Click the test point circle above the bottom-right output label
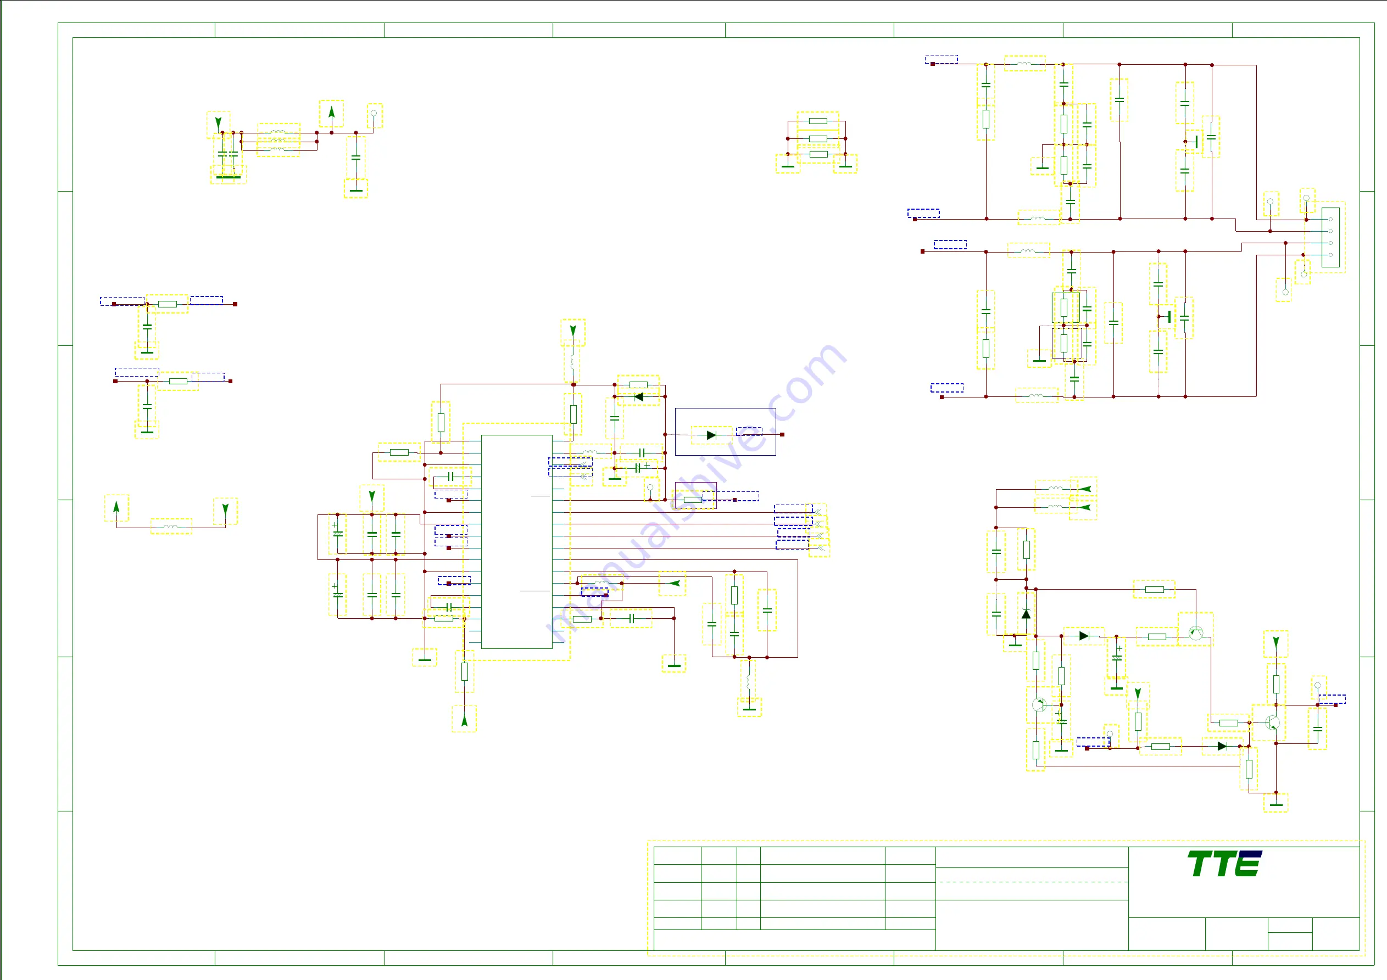 coord(1318,685)
